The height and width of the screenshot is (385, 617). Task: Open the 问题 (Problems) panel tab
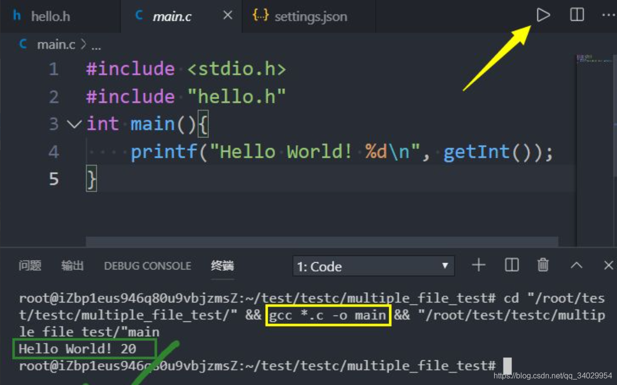click(30, 266)
